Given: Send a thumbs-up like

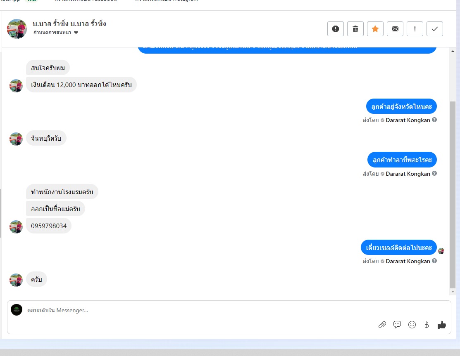Looking at the screenshot, I should coord(441,325).
